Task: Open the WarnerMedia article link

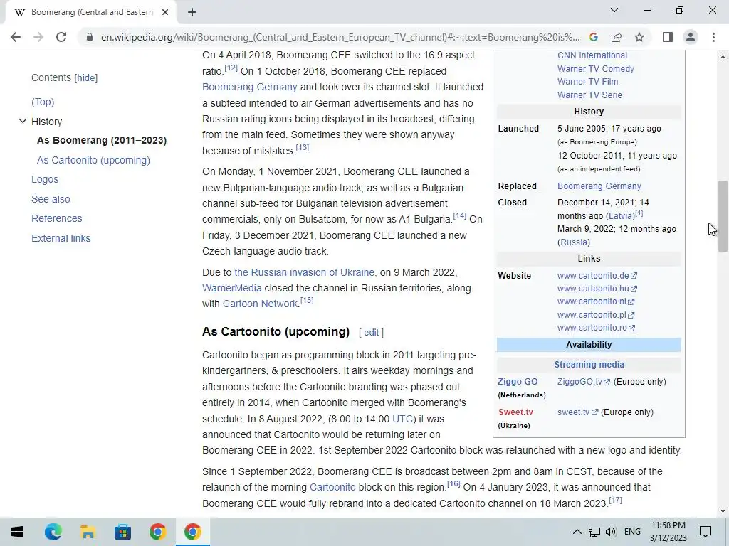Action: [x=232, y=289]
